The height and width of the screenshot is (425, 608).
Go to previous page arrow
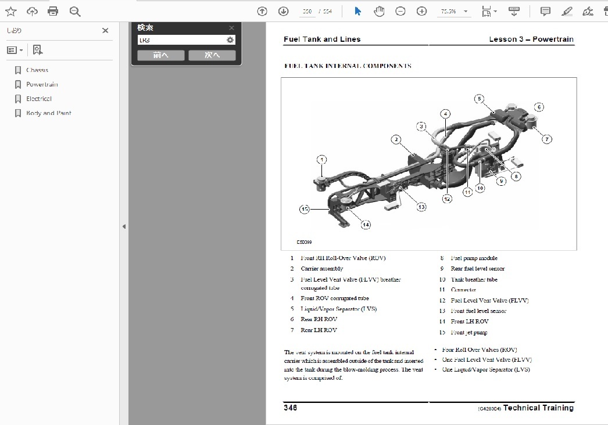point(262,11)
